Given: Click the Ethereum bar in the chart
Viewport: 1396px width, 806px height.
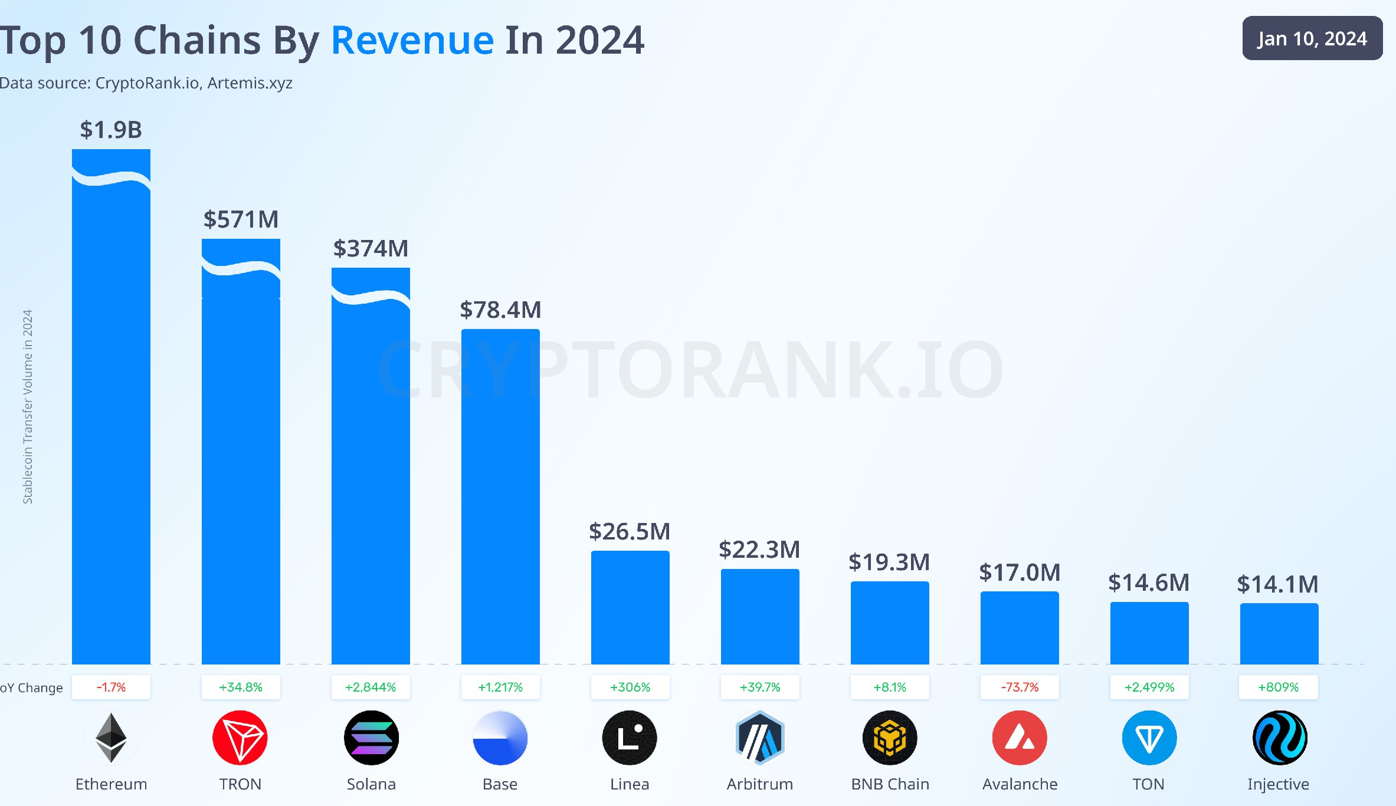Looking at the screenshot, I should coord(111,407).
